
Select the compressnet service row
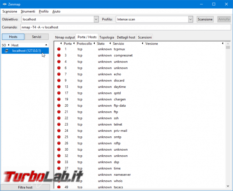point(140,55)
